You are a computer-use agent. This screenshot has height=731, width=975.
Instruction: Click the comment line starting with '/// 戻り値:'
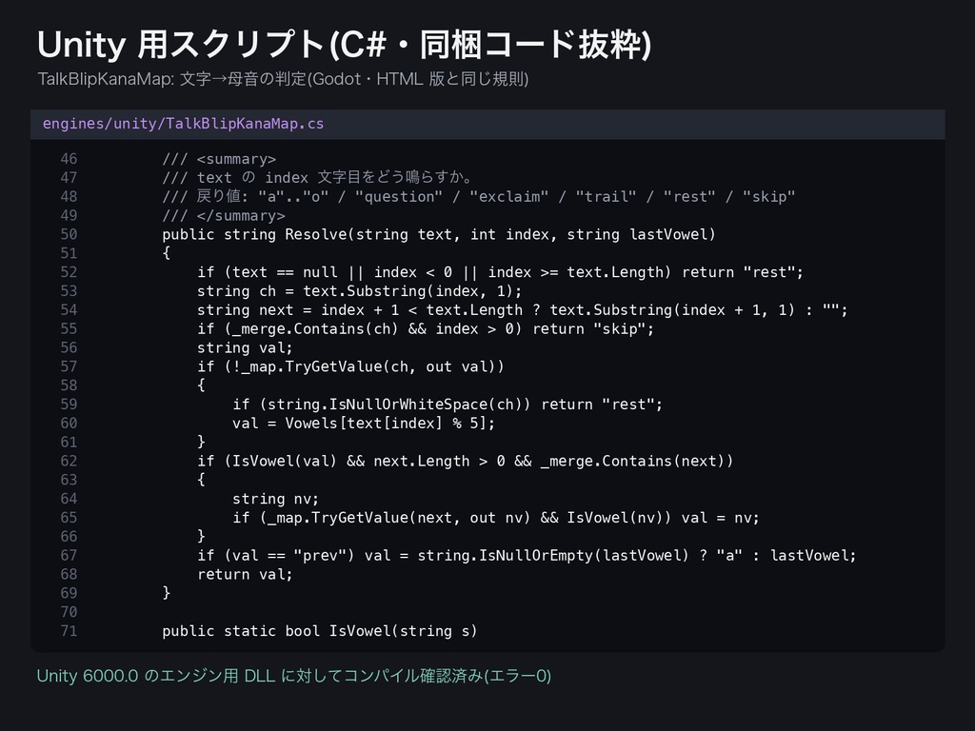tap(479, 196)
